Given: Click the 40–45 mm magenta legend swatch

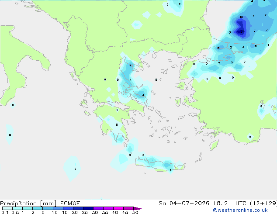Looking at the screenshot, I should point(118,208).
